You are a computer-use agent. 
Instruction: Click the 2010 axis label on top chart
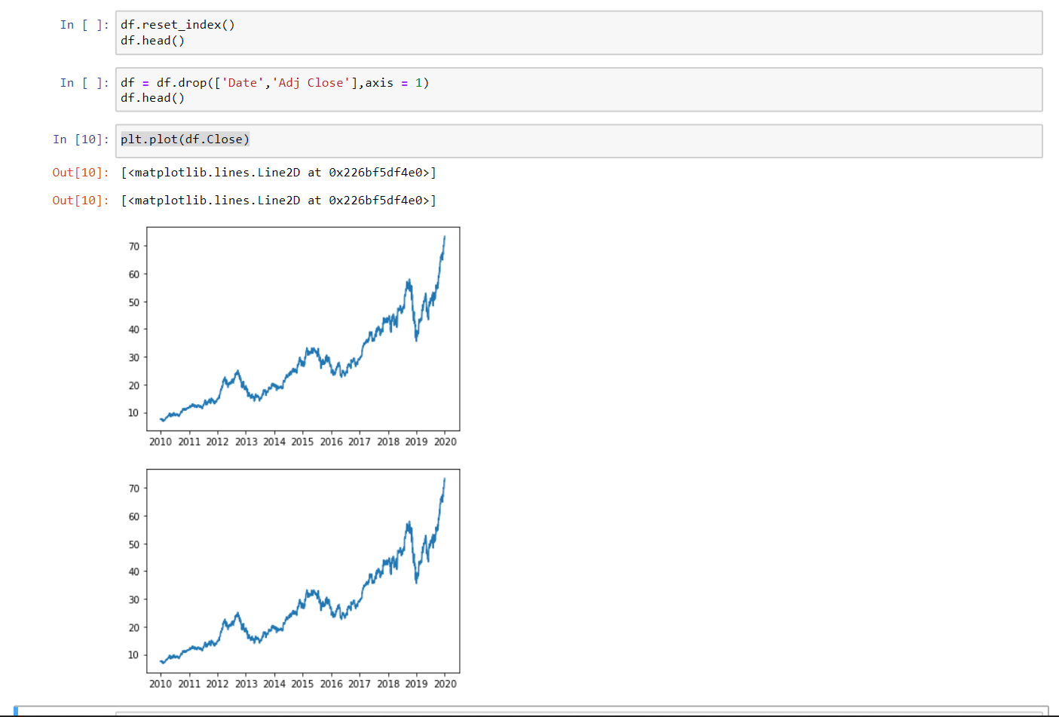[x=161, y=442]
